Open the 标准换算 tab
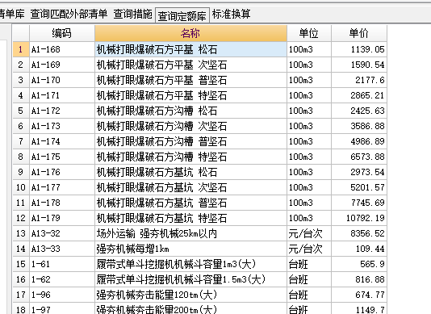 point(231,14)
